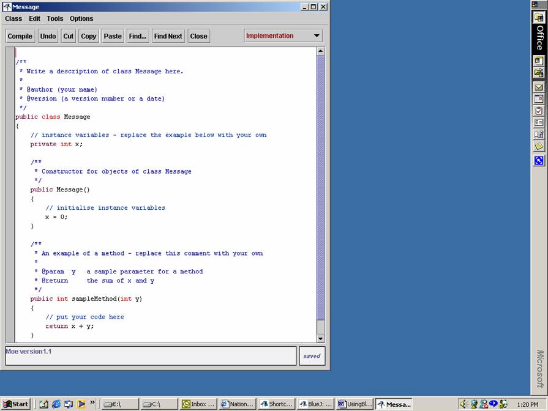Switch to Shortc... taskbar window
Viewport: 548px width, 411px height.
point(276,404)
